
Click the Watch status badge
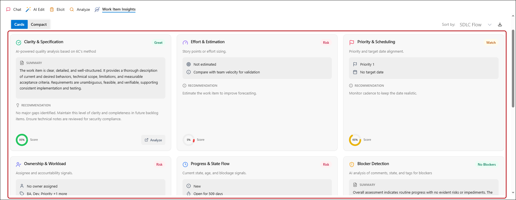click(491, 43)
